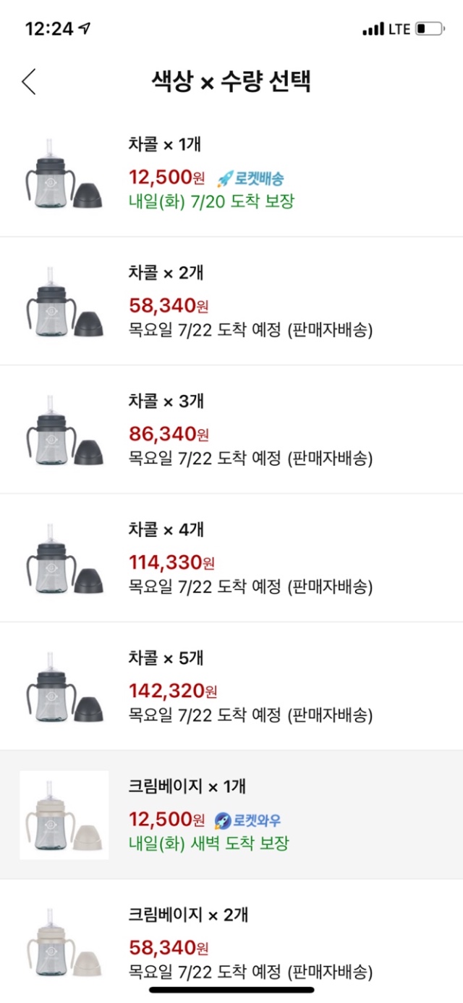Screen dimensions: 463x1003
Task: Tap the LTE battery status icon
Action: tap(429, 29)
